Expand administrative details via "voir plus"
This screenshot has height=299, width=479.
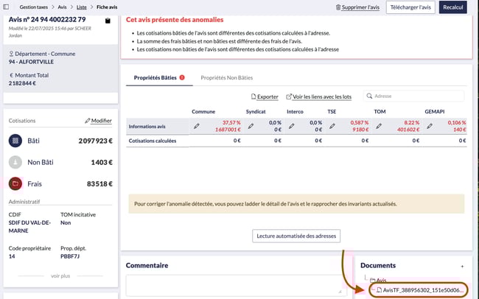(60, 275)
